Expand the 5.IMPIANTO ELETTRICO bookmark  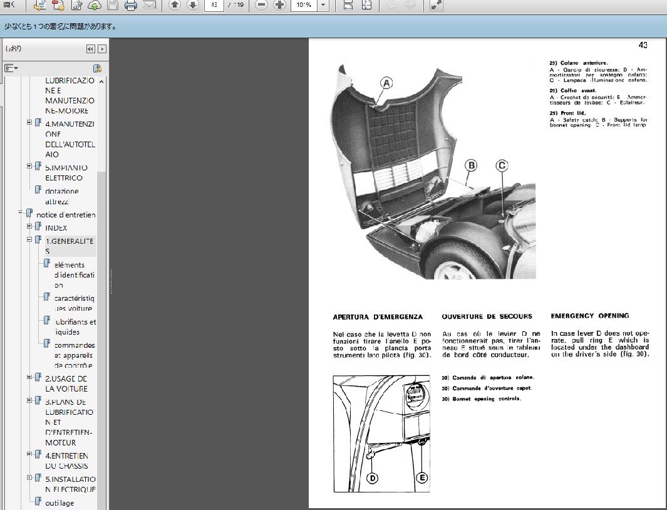[29, 166]
